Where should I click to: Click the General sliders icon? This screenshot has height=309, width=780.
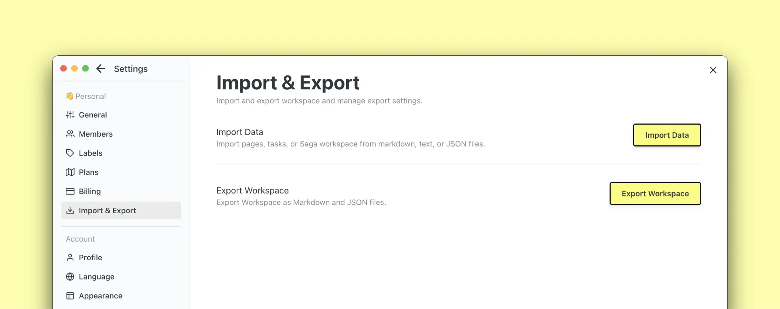(70, 115)
